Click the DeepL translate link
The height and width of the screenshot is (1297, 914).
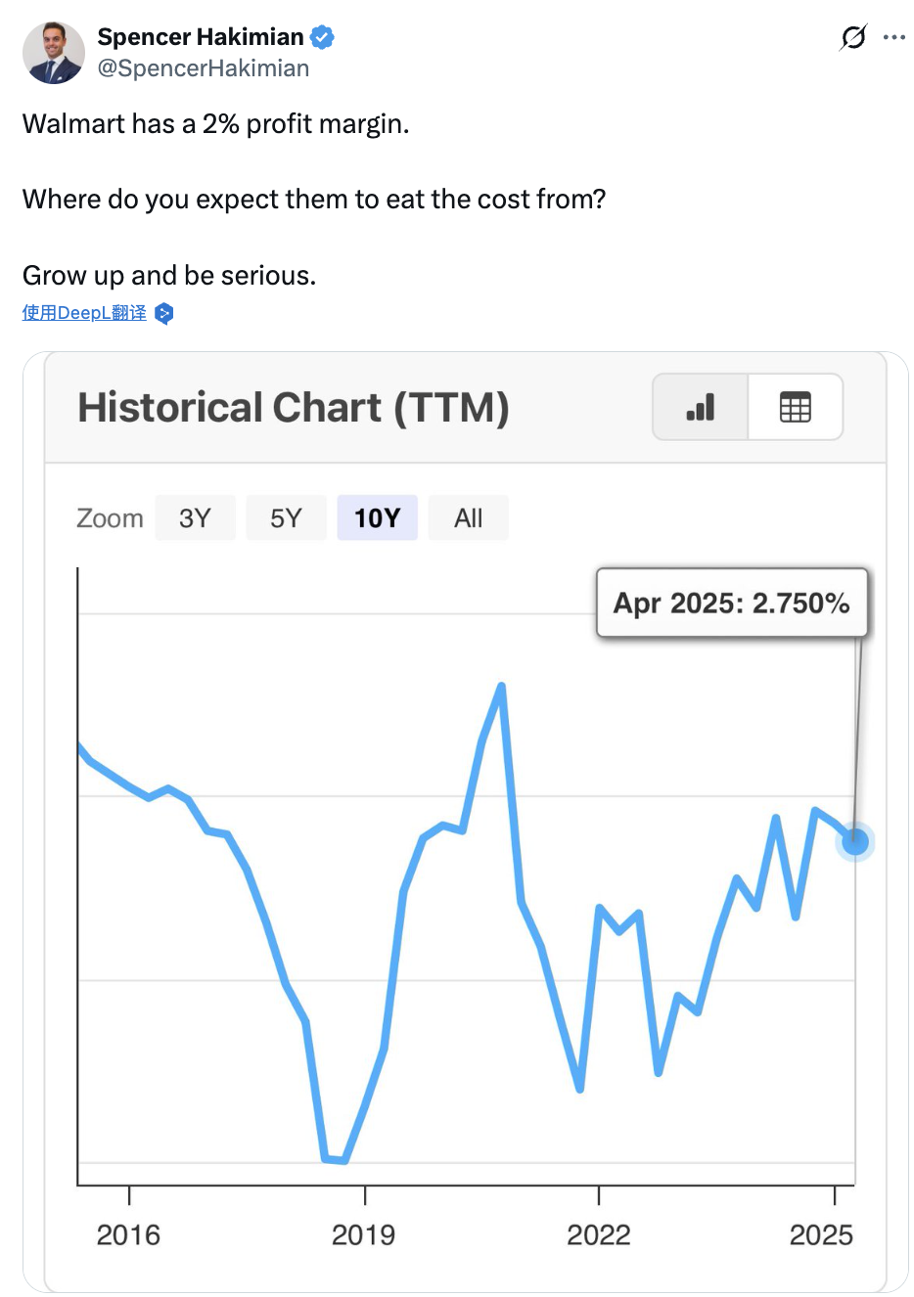84,313
